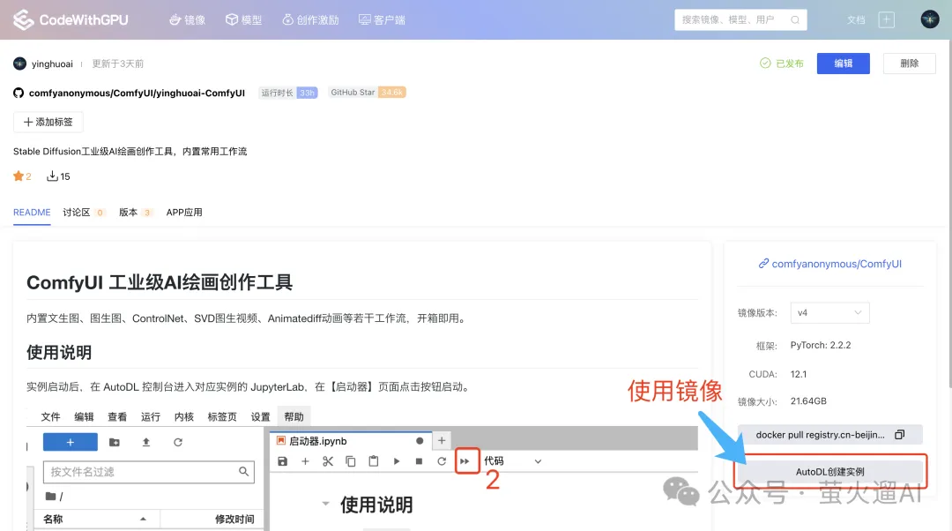952x531 pixels.
Task: Click the download count icon
Action: [52, 176]
